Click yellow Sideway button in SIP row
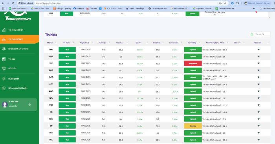The height and width of the screenshot is (144, 275). coord(193,126)
